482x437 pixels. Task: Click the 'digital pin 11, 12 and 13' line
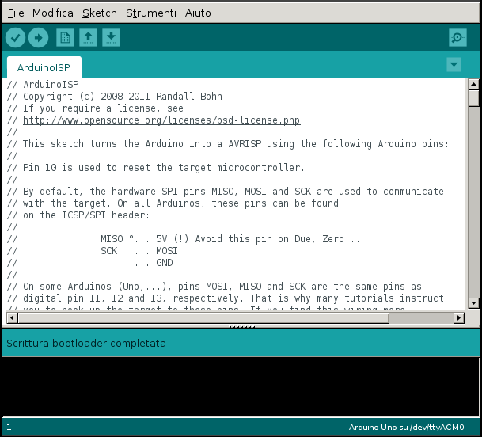click(226, 298)
